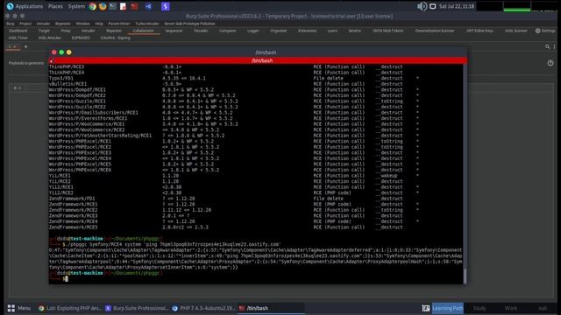Launch Firefox from the top panel

[103, 6]
